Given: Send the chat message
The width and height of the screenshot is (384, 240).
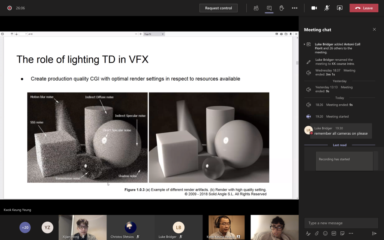Looking at the screenshot, I should click(374, 233).
